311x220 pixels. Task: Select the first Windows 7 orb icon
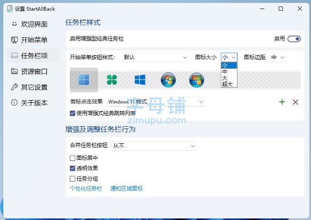pyautogui.click(x=168, y=80)
